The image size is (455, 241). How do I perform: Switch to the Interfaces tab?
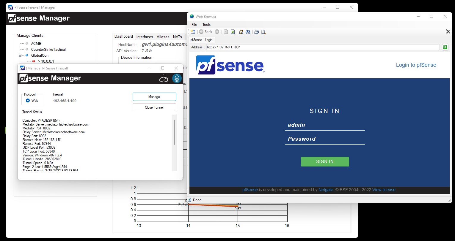(145, 37)
